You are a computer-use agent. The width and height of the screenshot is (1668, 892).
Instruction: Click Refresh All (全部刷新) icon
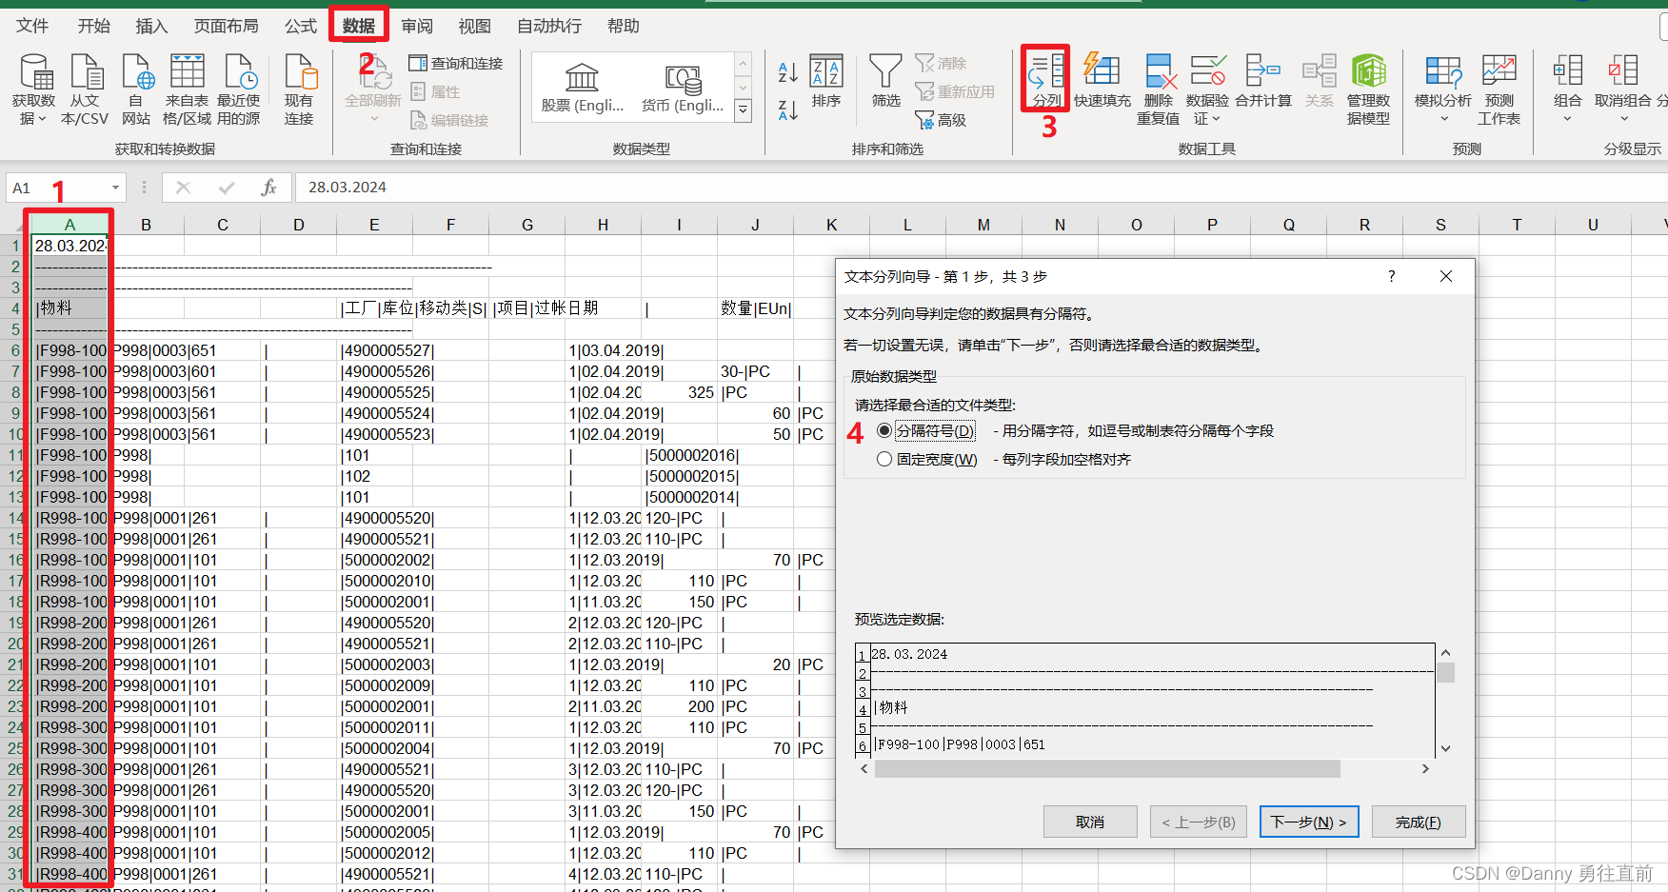click(x=373, y=72)
